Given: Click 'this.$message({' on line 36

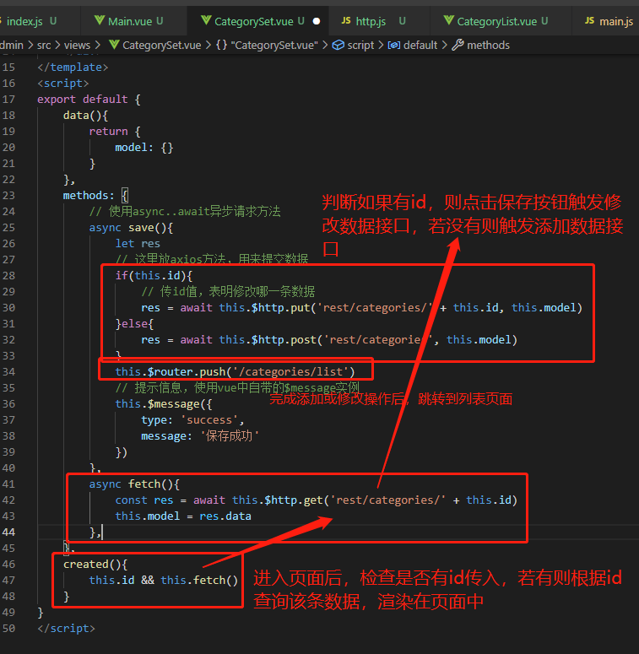Looking at the screenshot, I should click(164, 404).
